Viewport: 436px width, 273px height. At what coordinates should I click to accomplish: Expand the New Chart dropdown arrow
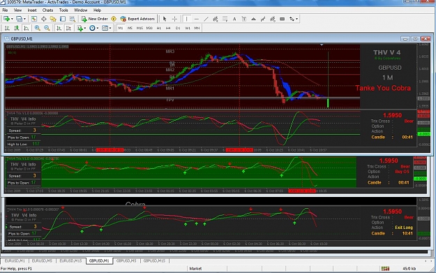tap(12, 19)
